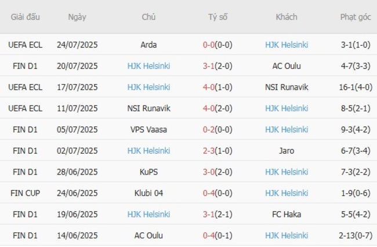
Task: Click the FIN CUP league label
Action: [25, 193]
